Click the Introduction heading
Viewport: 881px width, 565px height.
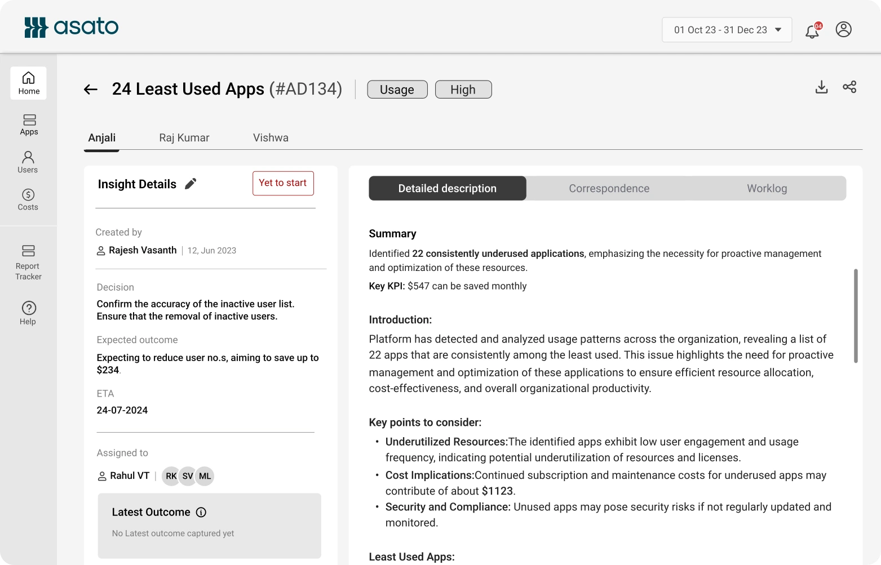[x=400, y=319]
